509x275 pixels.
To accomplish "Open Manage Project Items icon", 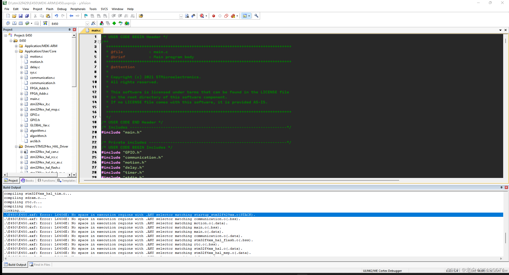I will [x=102, y=23].
